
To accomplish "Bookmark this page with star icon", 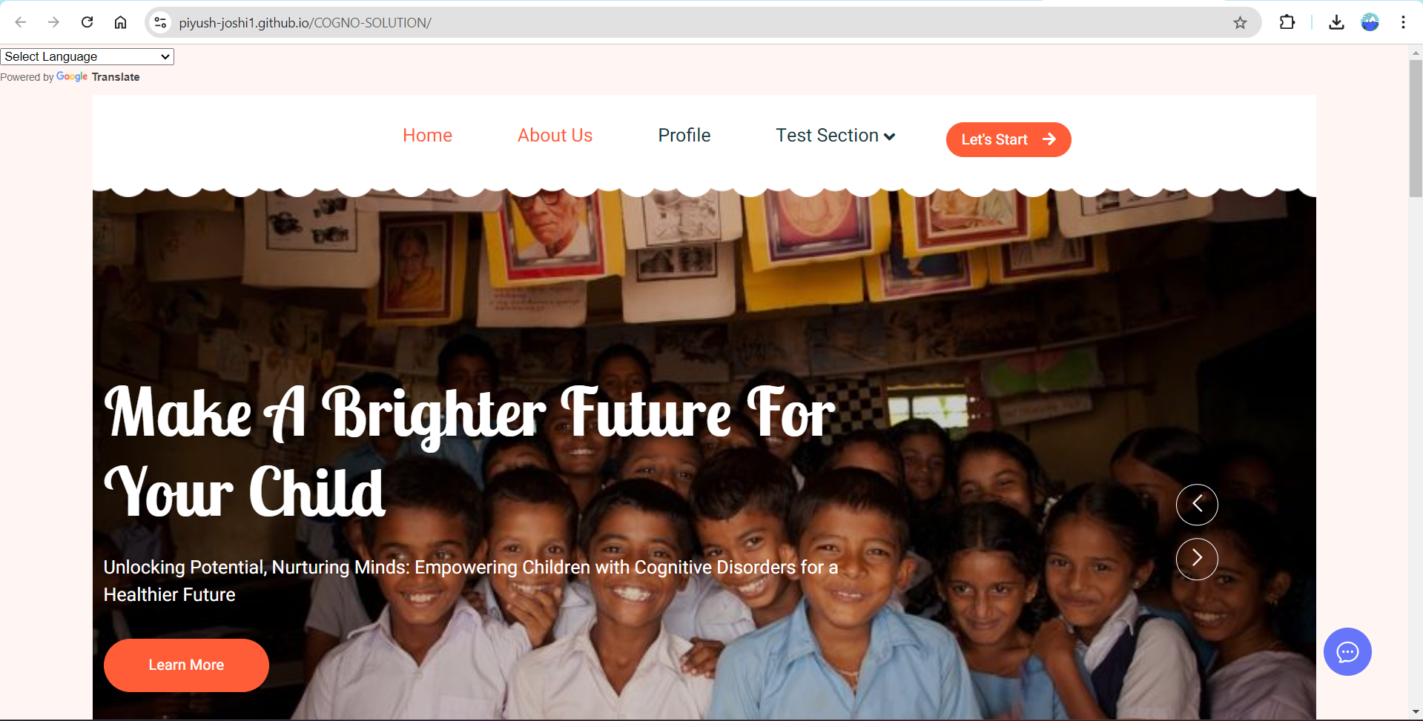I will pos(1240,23).
